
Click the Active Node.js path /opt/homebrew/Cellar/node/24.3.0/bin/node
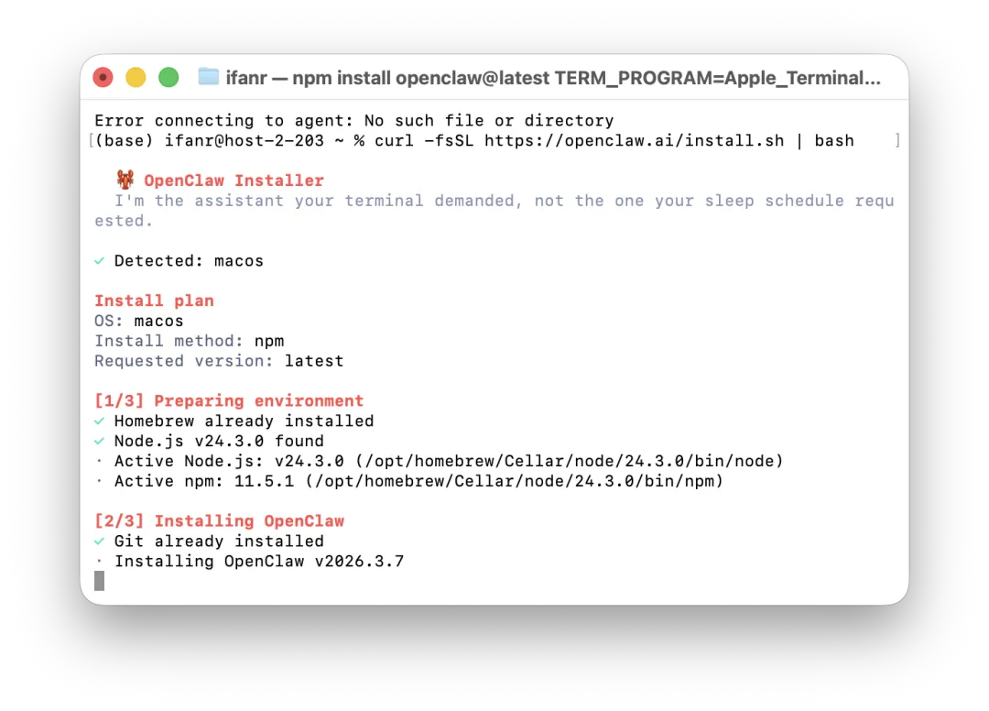click(x=569, y=461)
